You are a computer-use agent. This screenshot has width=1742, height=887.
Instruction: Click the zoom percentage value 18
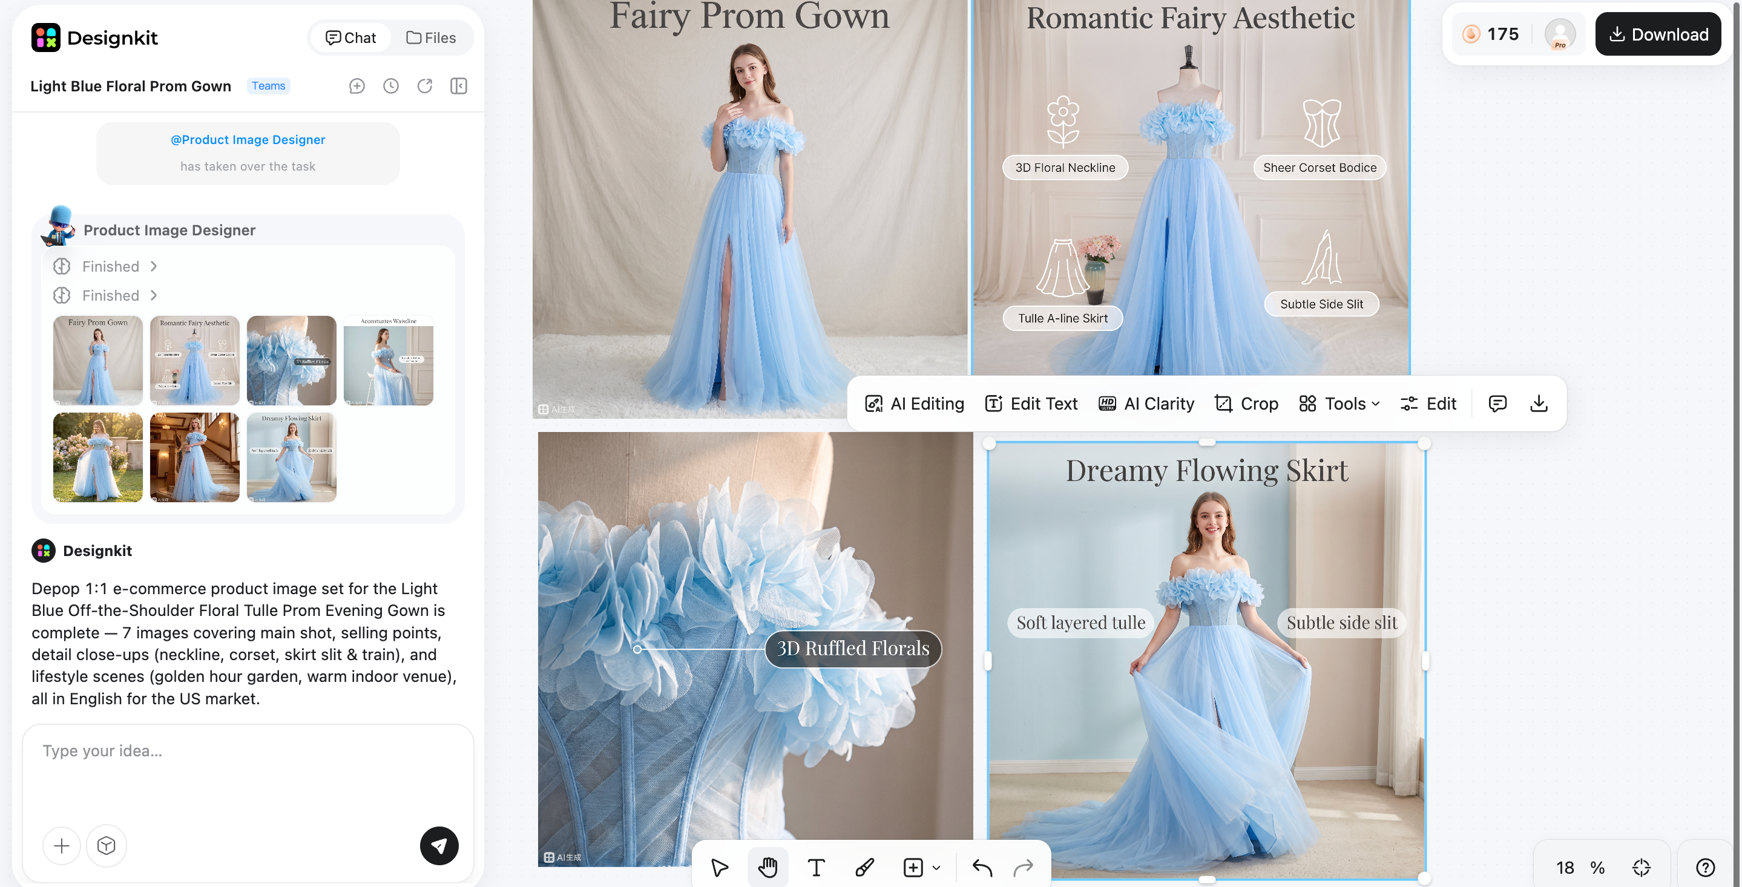coord(1564,868)
